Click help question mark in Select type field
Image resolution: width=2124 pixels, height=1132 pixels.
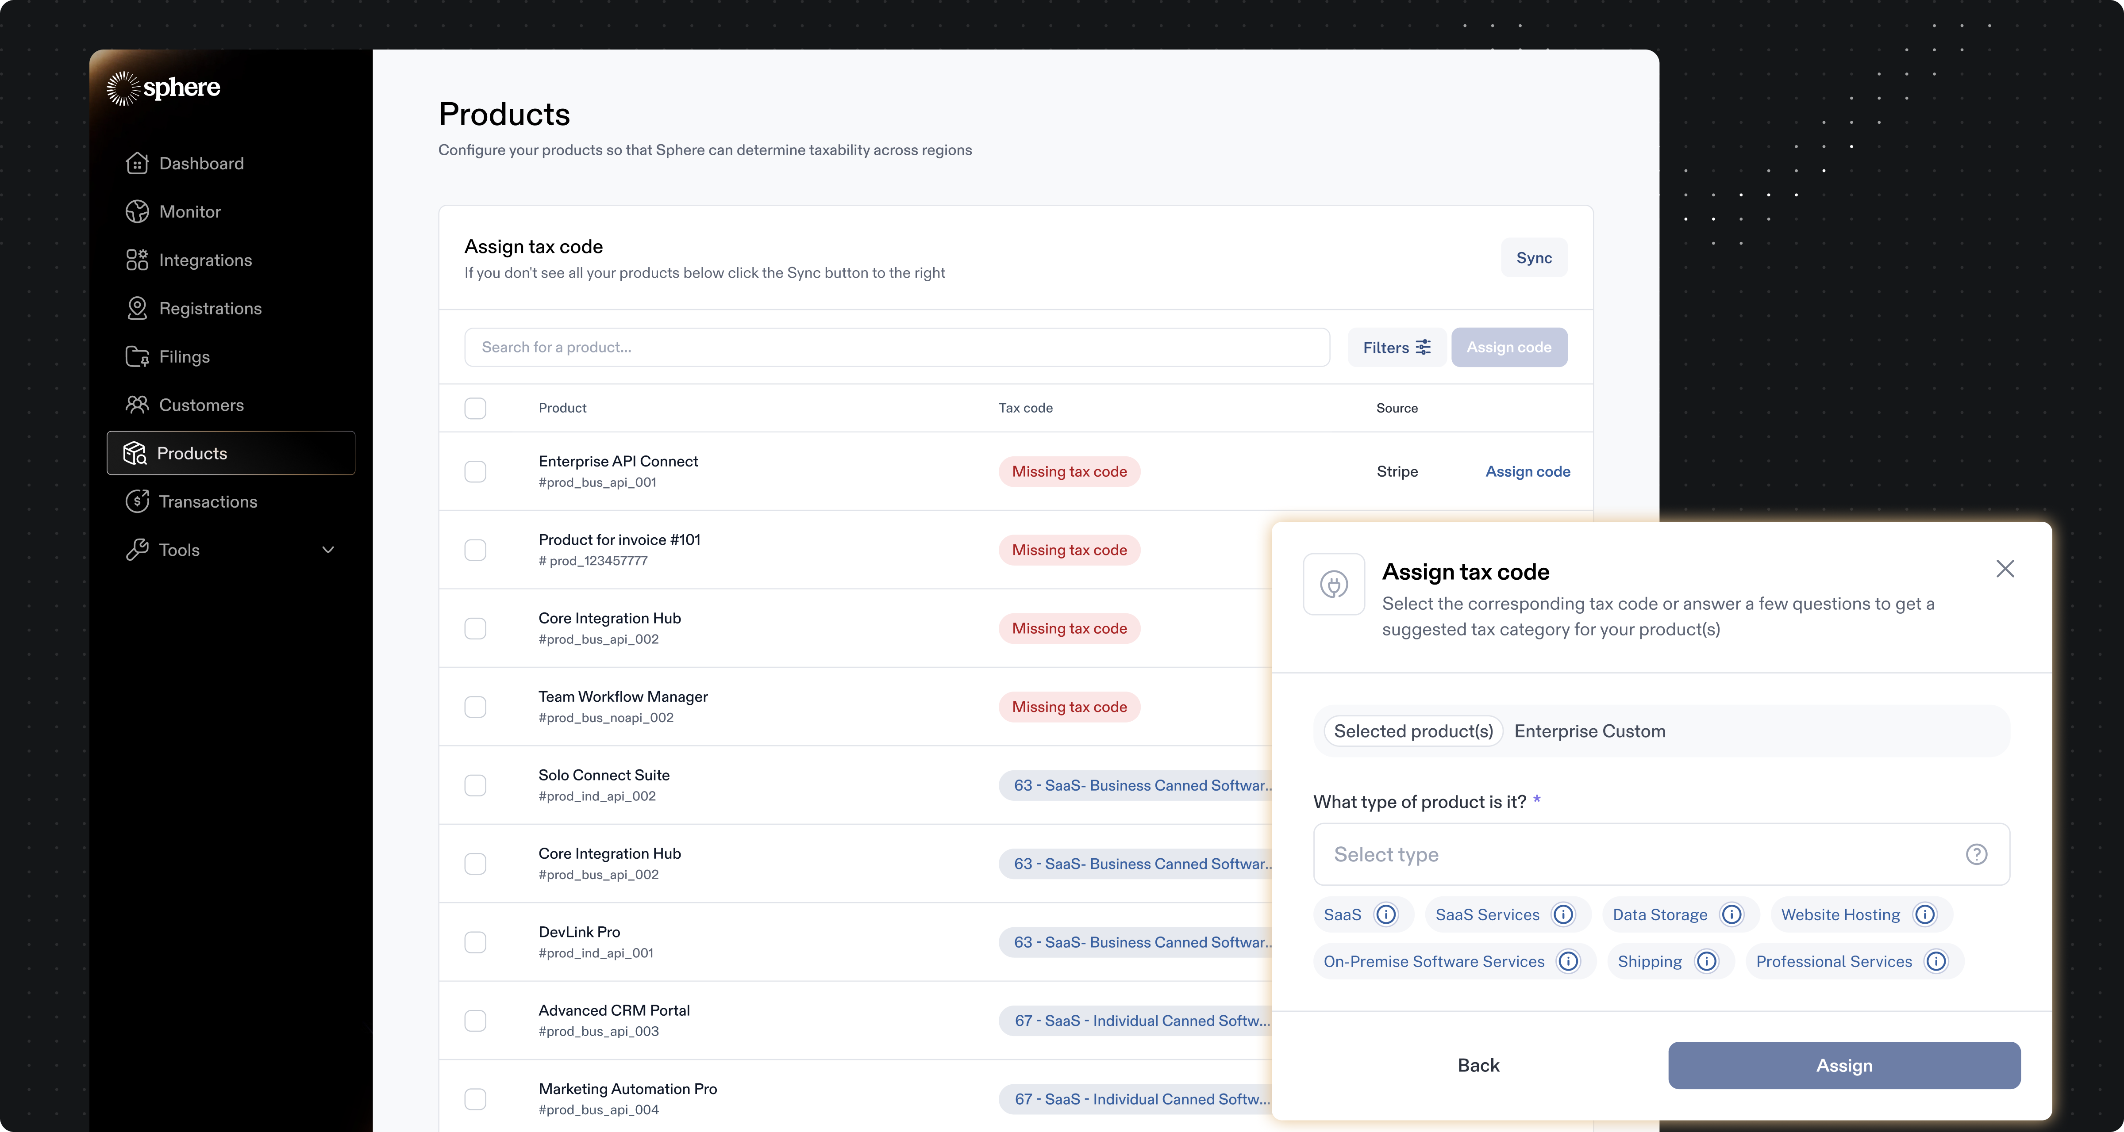[x=1976, y=854]
